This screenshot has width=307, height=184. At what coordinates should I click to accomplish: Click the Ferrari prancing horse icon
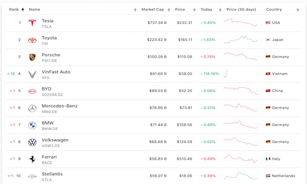[32, 159]
